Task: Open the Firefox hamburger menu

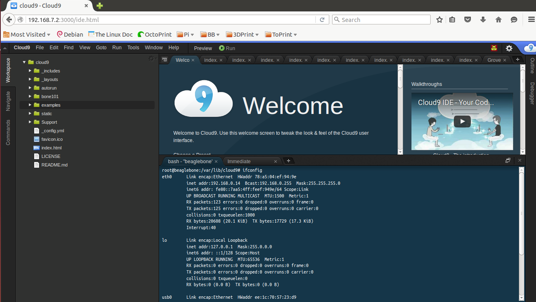Action: point(531,20)
